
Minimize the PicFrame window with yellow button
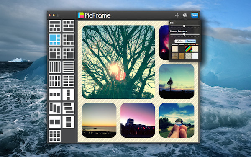pyautogui.click(x=54, y=15)
